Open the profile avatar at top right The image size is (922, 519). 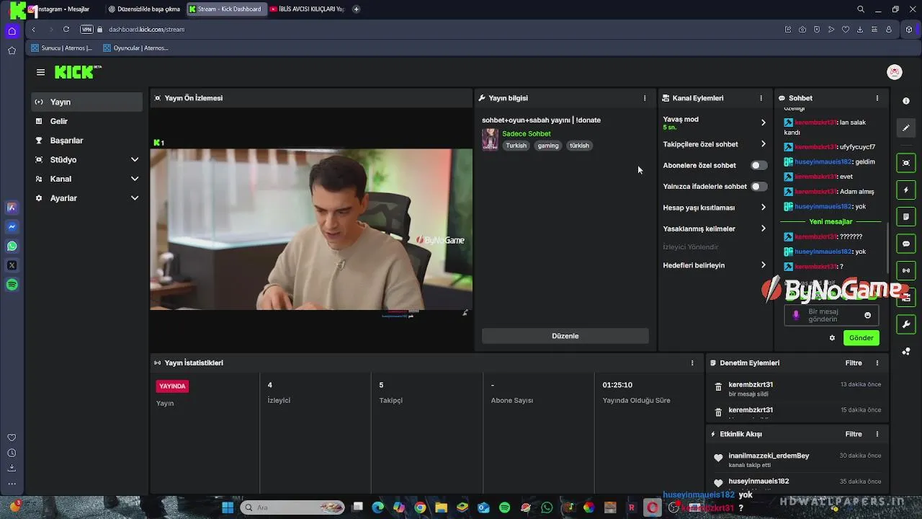tap(894, 72)
